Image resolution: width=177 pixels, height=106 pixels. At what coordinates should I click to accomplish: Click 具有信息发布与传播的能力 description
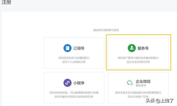[x=74, y=58]
